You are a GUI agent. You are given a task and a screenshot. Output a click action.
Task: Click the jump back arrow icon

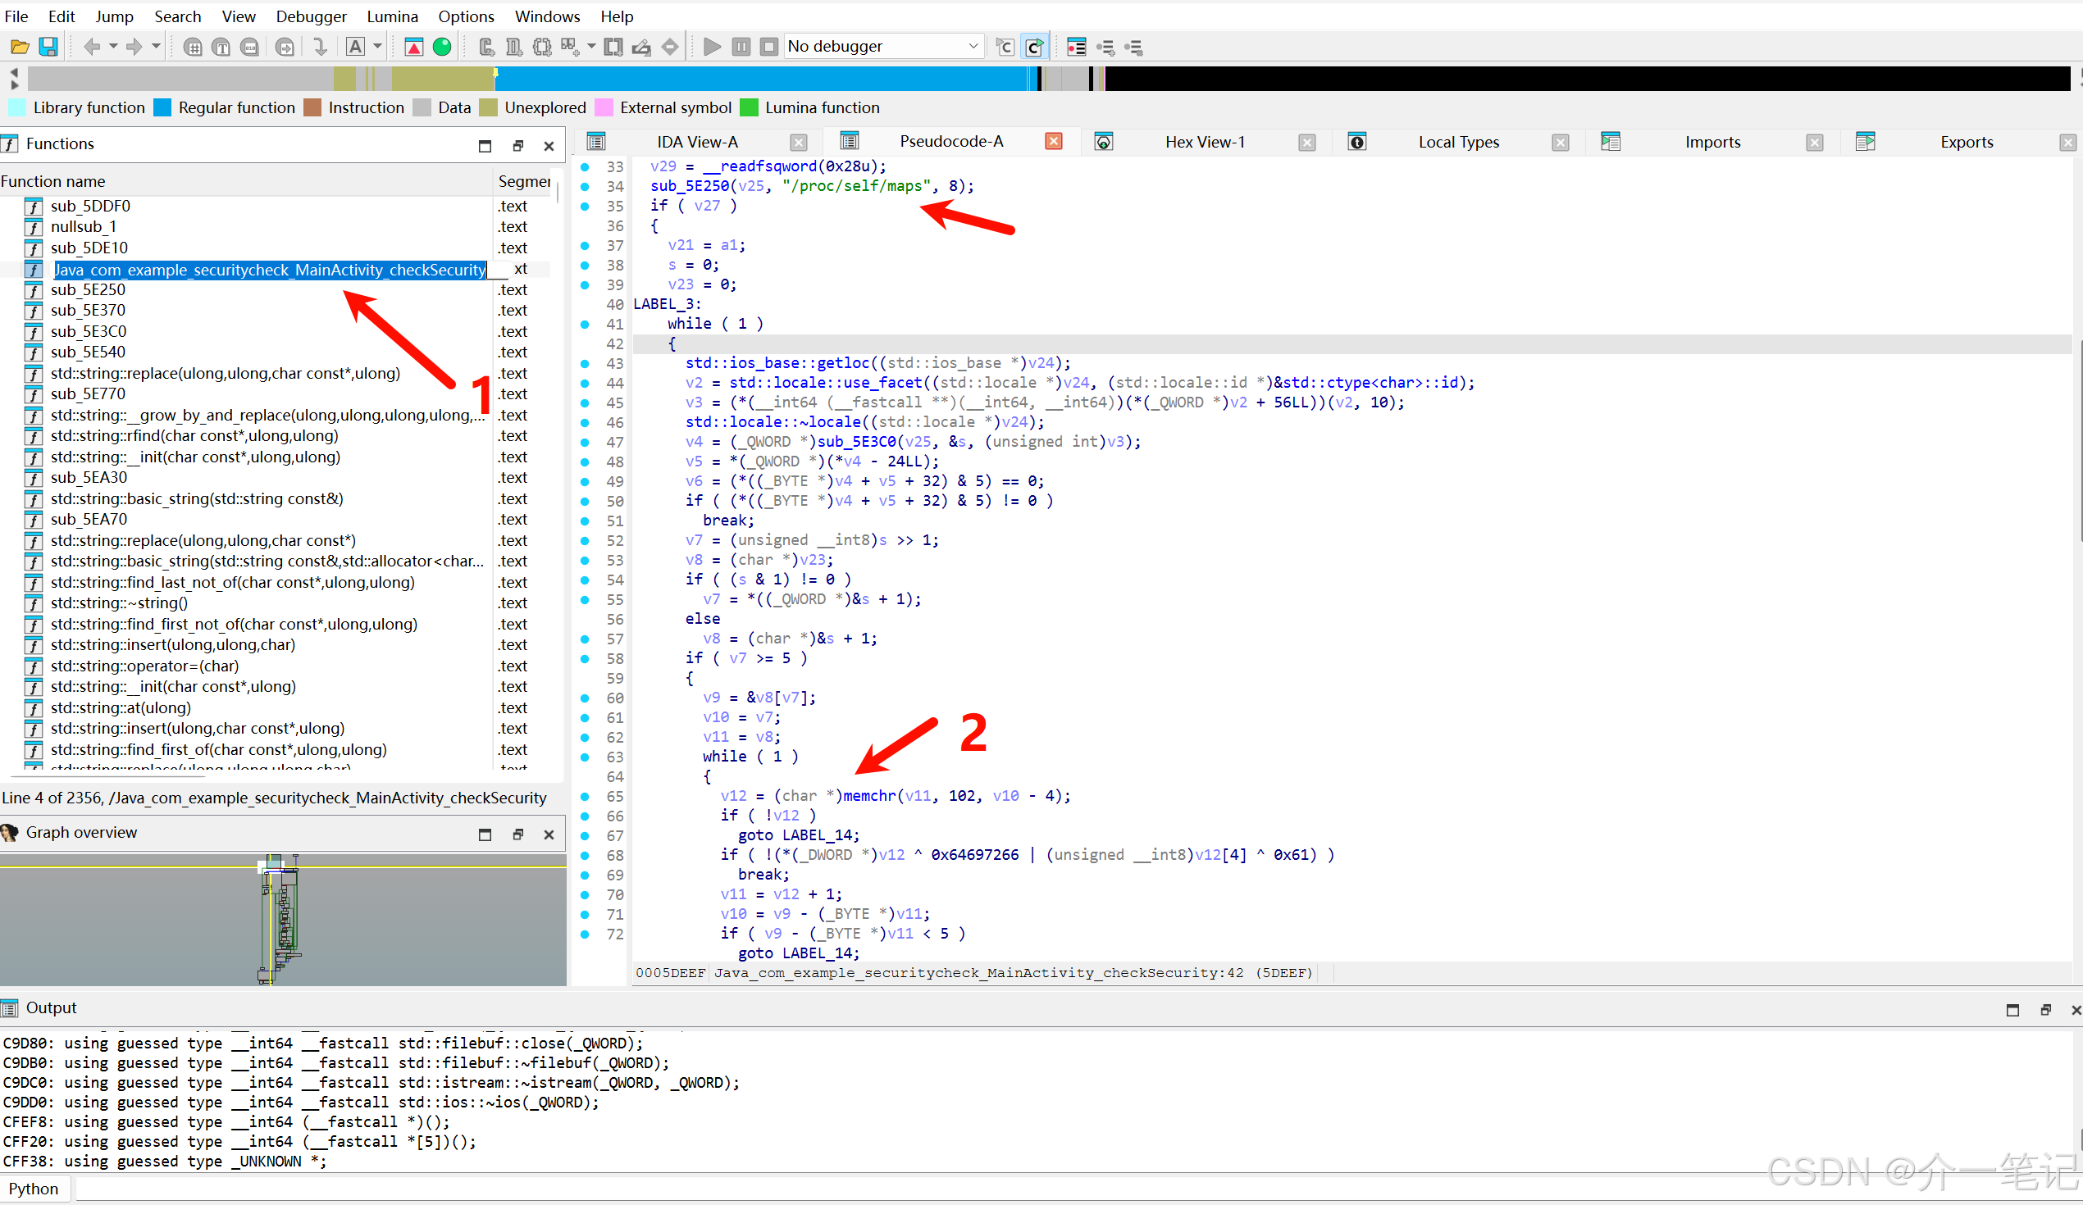click(x=92, y=47)
